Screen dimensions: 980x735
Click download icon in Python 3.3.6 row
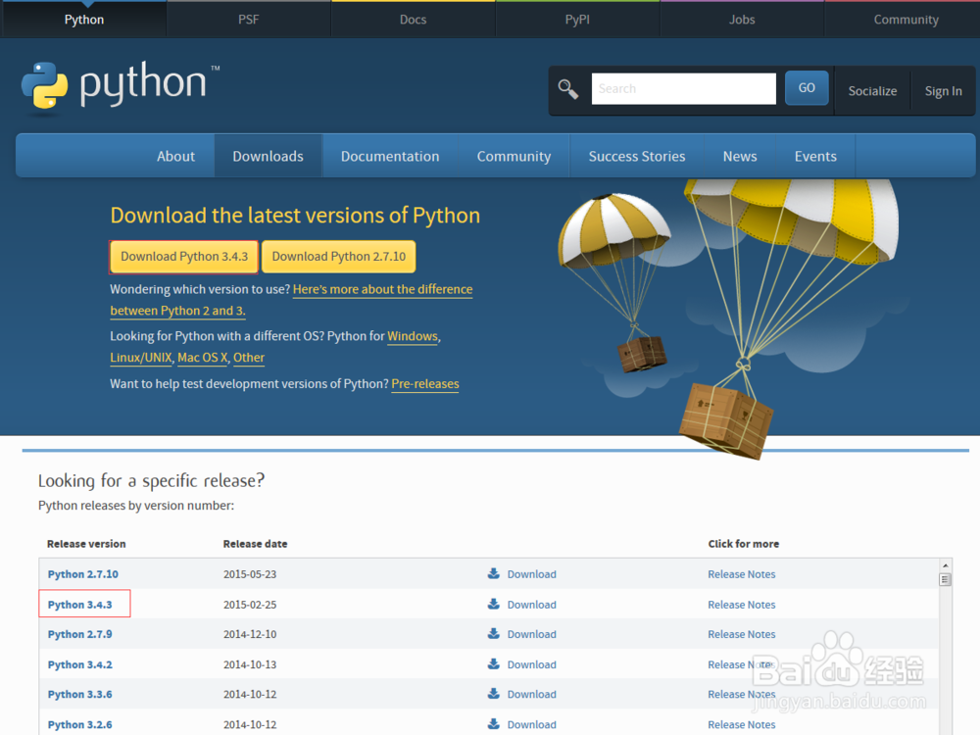click(493, 693)
